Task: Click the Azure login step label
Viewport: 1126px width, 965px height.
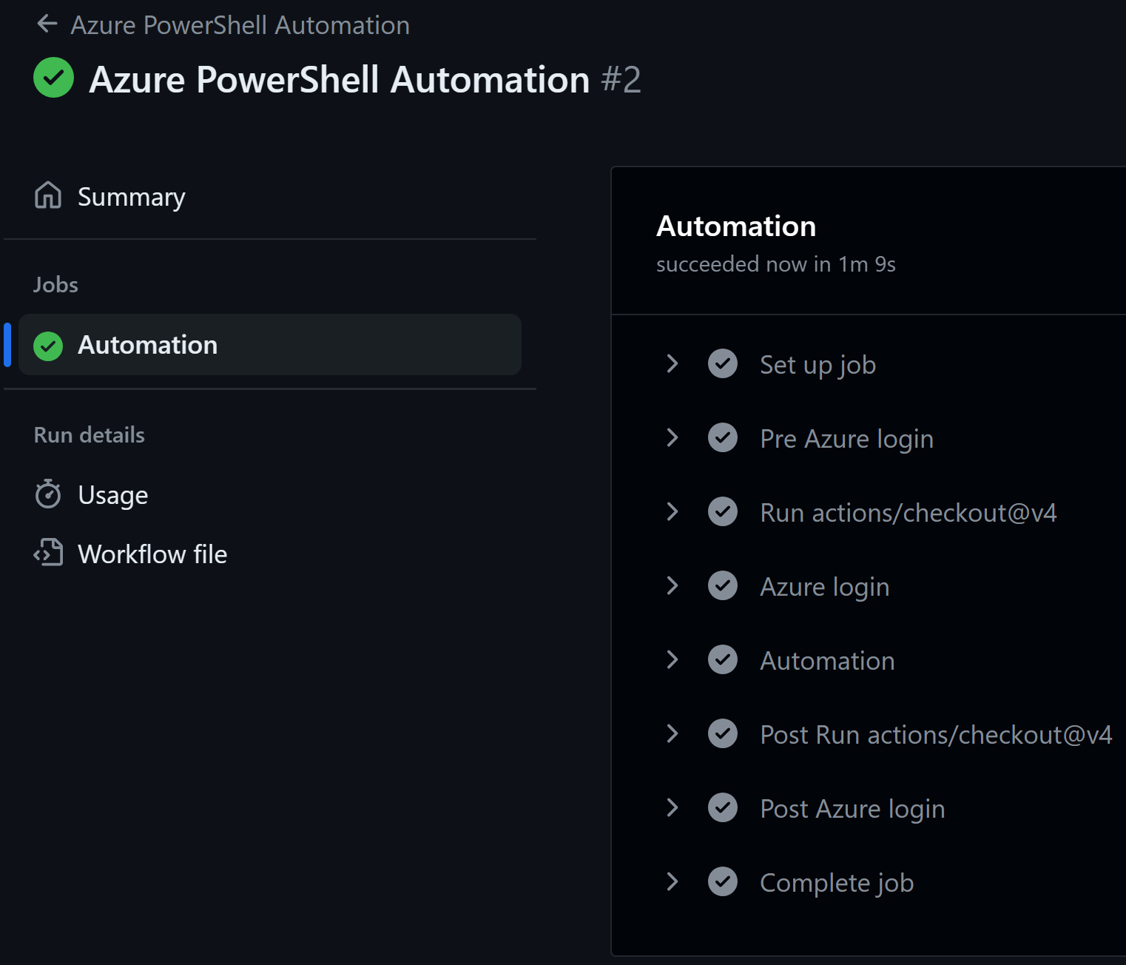Action: [x=824, y=587]
